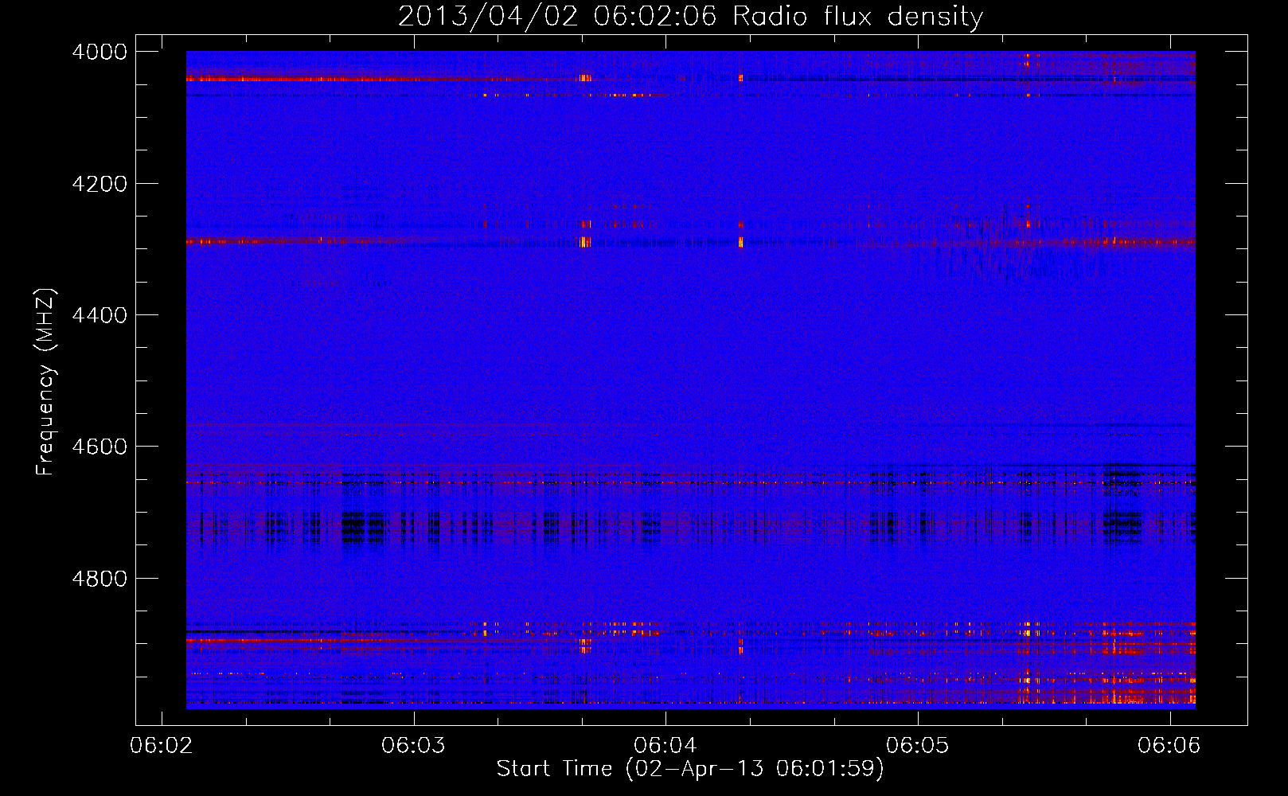This screenshot has height=796, width=1288.
Task: Click the 06:05 time axis label
Action: coord(917,746)
